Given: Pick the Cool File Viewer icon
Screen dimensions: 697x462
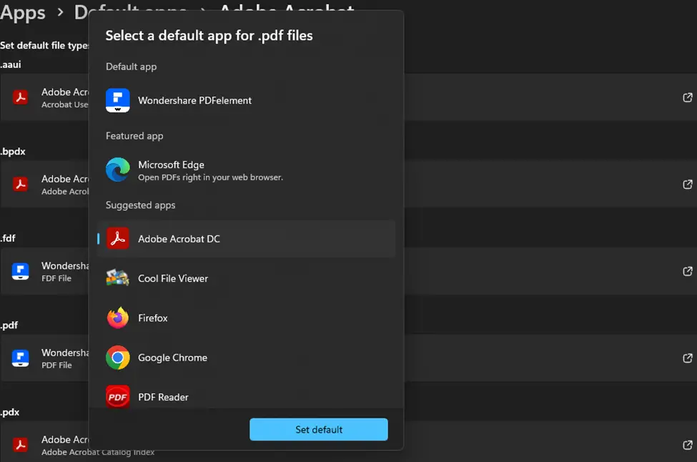Looking at the screenshot, I should 118,278.
